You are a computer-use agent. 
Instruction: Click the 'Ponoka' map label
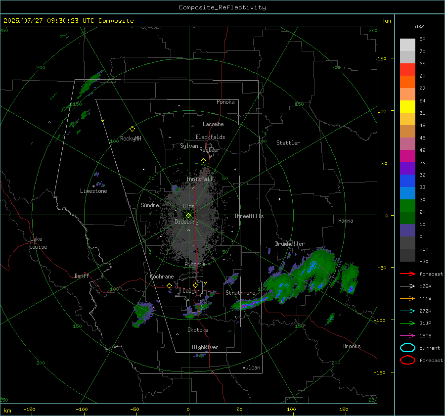[225, 102]
